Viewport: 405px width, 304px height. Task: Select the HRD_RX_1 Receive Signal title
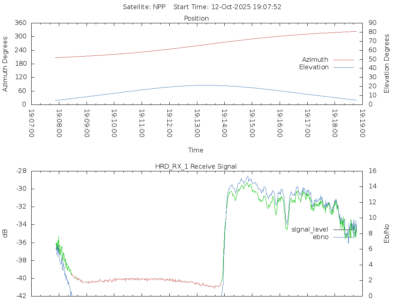point(196,167)
